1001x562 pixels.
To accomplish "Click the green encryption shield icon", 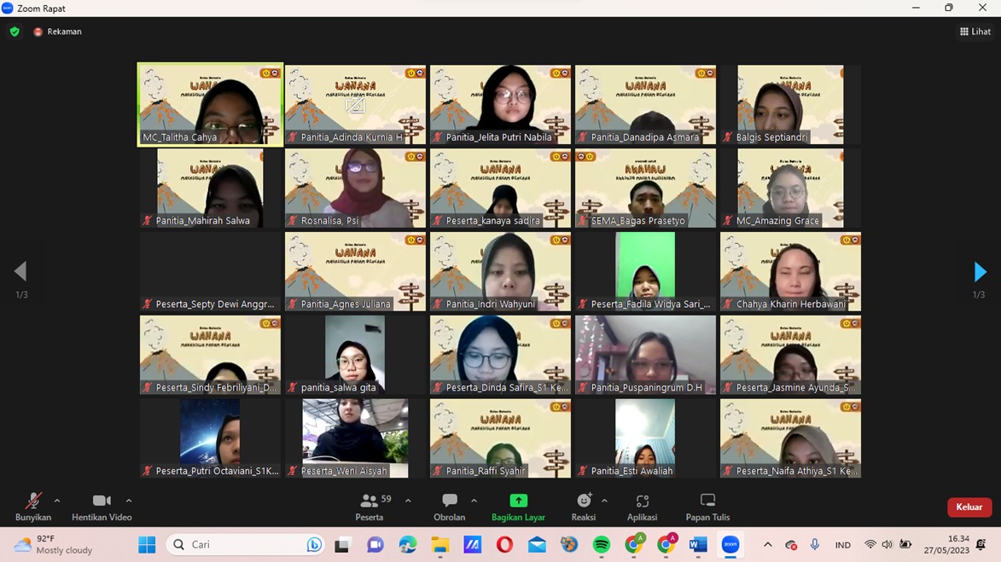I will (x=15, y=32).
